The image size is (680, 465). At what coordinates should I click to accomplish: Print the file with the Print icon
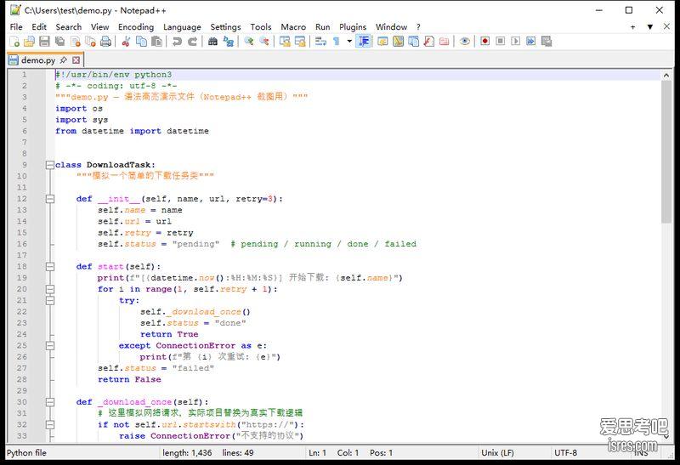pos(105,41)
